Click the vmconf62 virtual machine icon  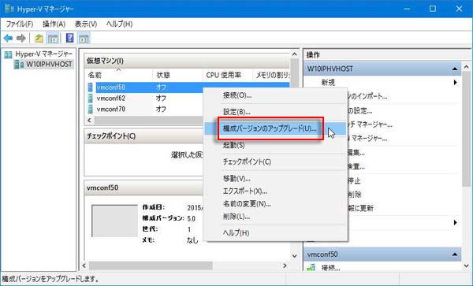90,98
